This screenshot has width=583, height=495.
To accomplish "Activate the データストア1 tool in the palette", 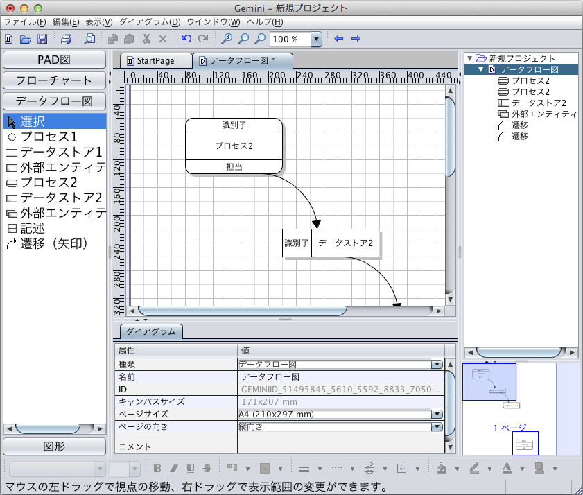I will pyautogui.click(x=54, y=152).
